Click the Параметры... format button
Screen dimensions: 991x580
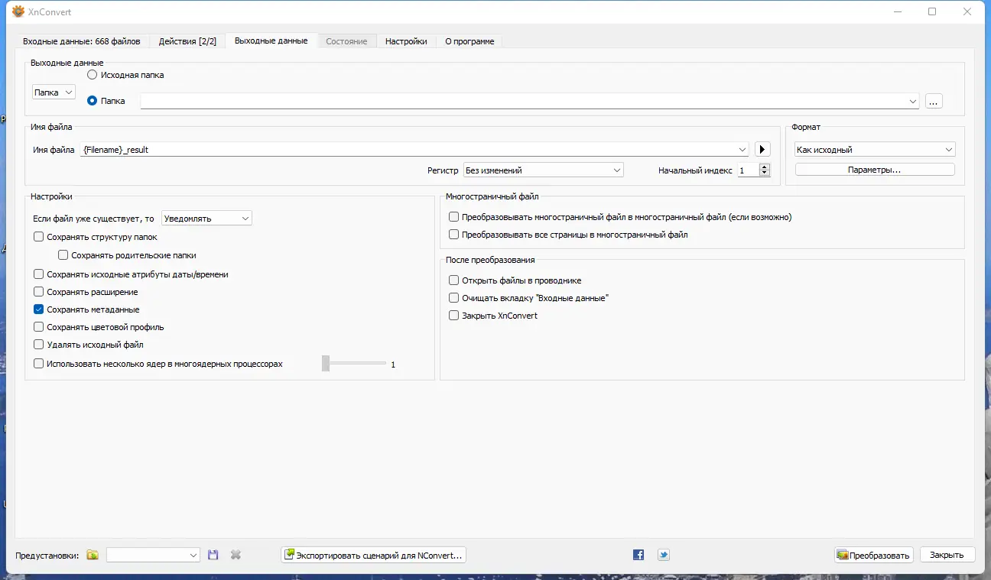(x=875, y=170)
